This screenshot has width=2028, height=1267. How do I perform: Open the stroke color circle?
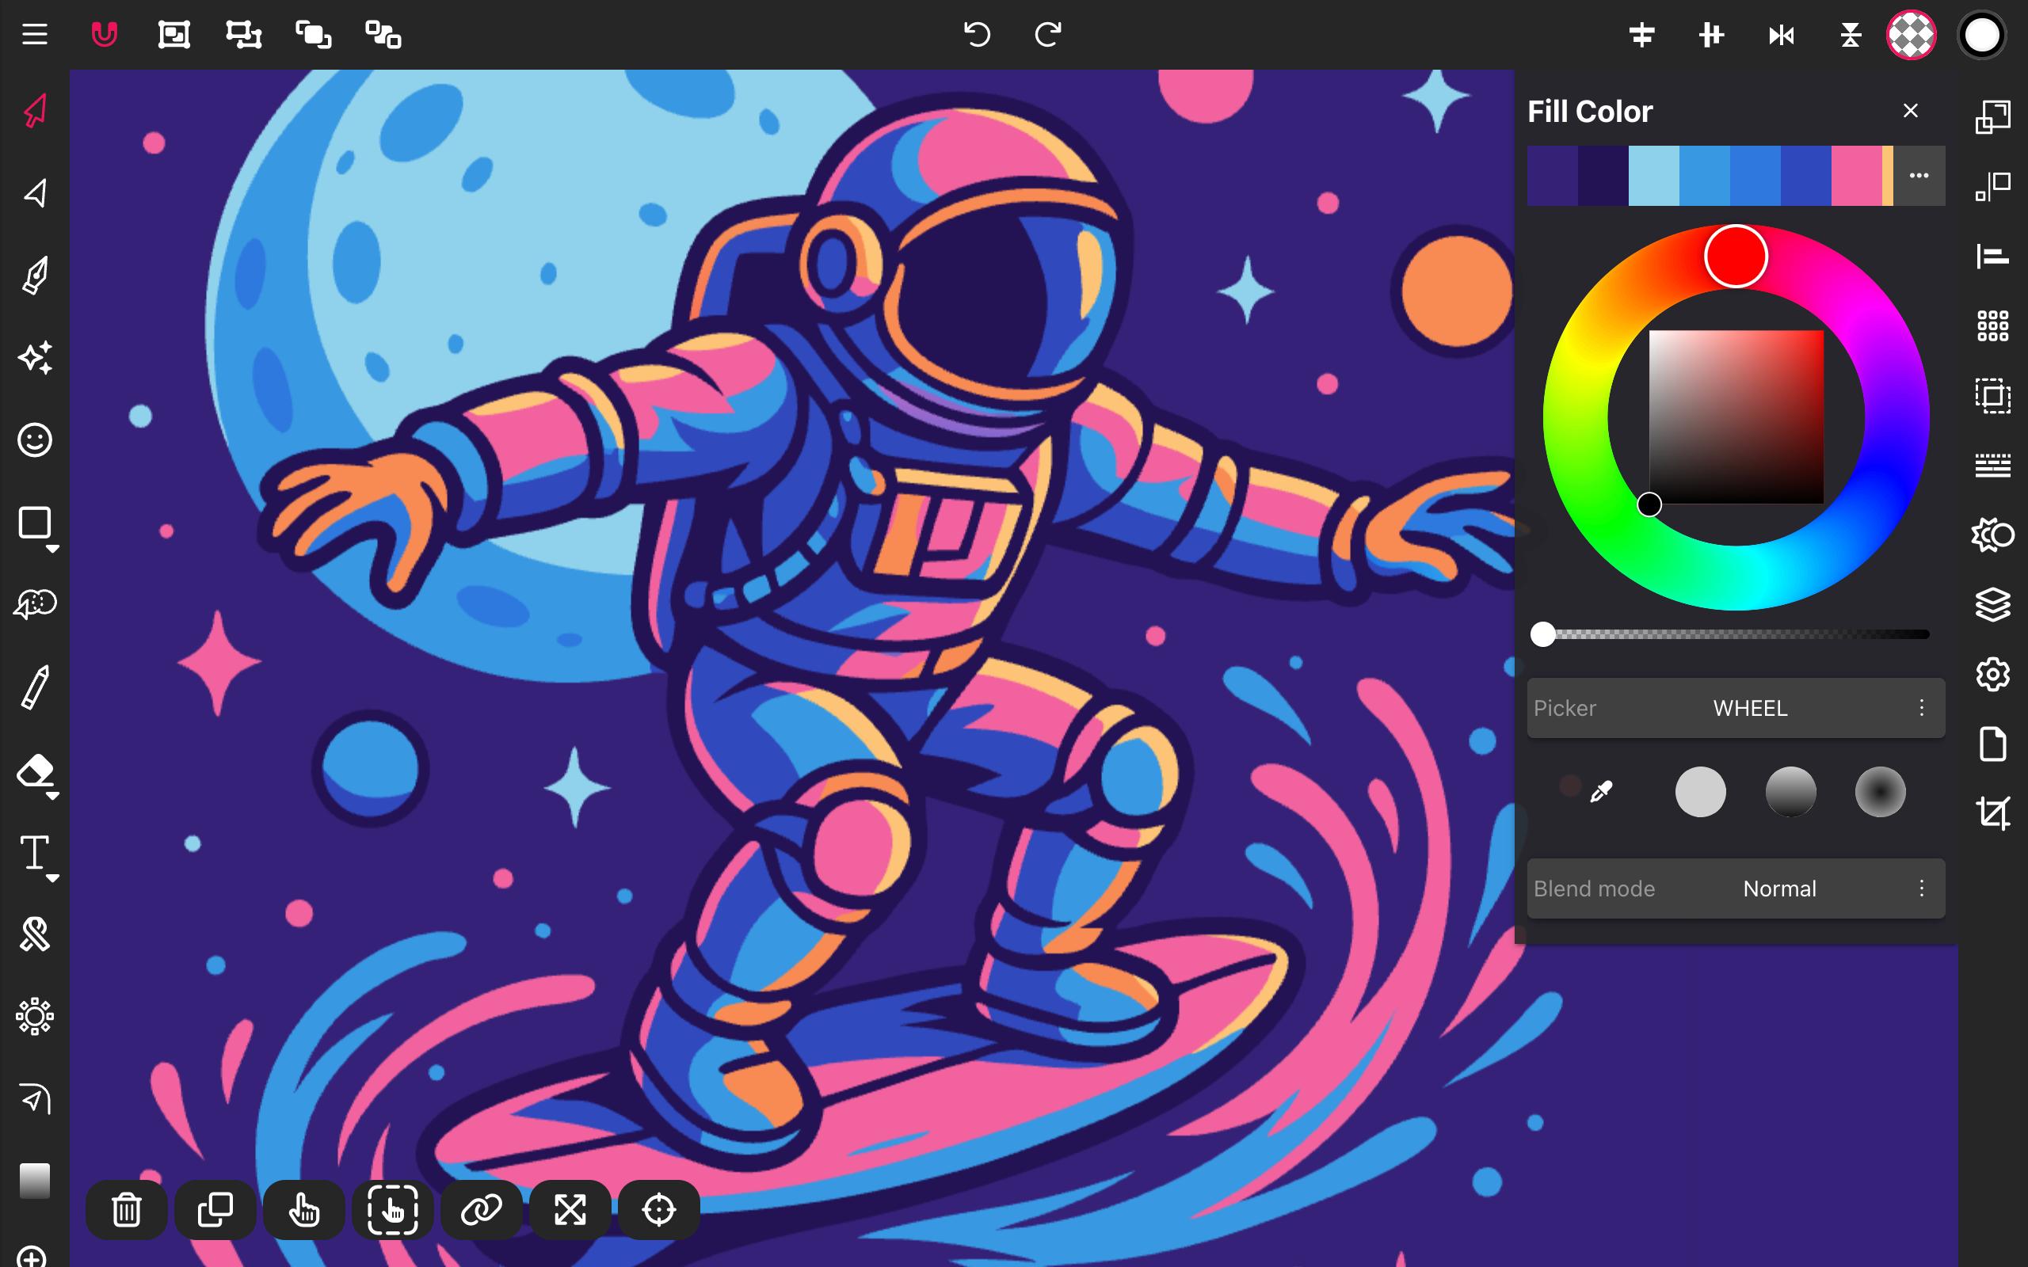[x=1982, y=35]
